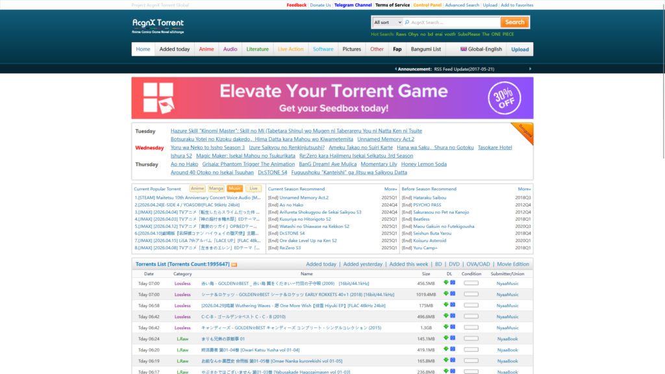
Task: Click condition bar of 456.5MB torrent
Action: (x=471, y=283)
